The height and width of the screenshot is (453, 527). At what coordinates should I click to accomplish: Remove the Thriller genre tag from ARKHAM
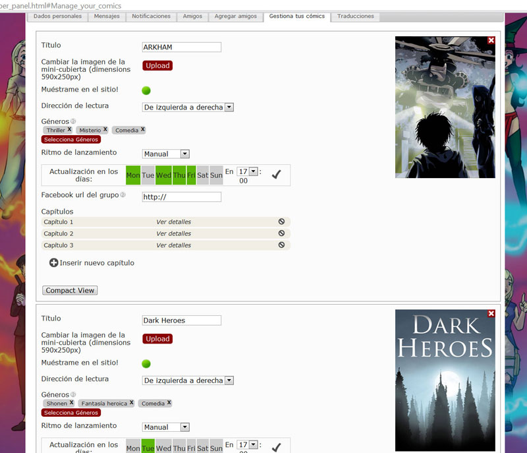pyautogui.click(x=69, y=130)
